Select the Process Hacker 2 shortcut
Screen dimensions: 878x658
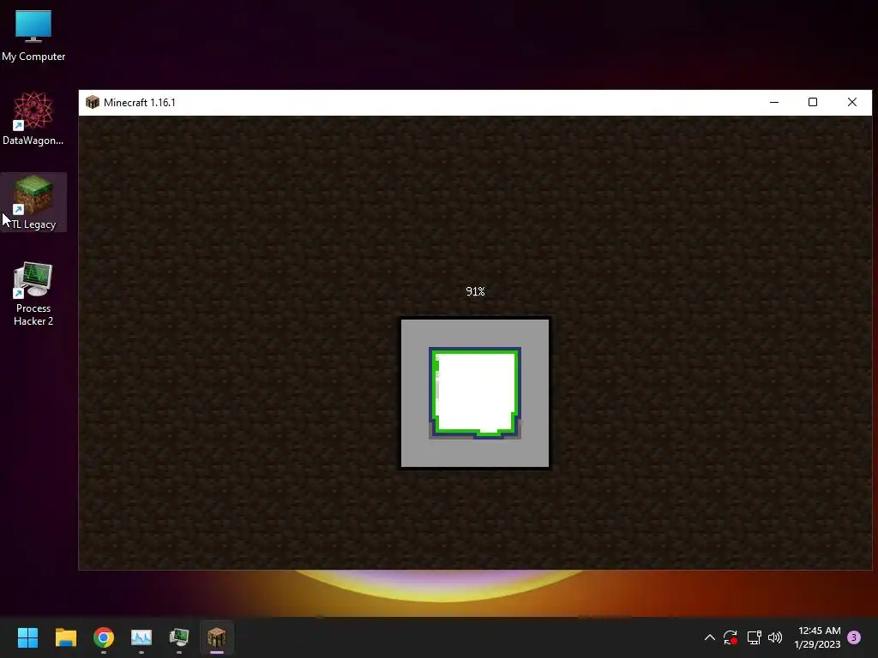(x=33, y=295)
